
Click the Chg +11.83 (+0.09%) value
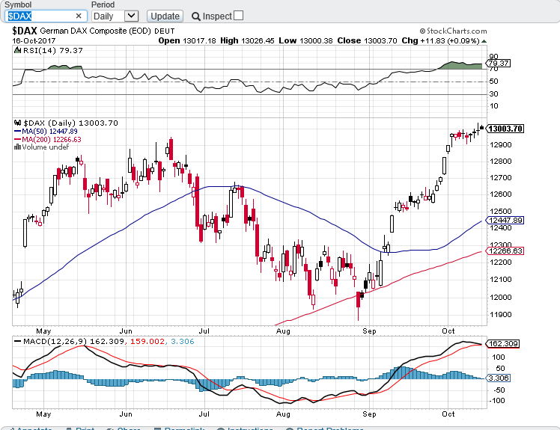point(450,40)
